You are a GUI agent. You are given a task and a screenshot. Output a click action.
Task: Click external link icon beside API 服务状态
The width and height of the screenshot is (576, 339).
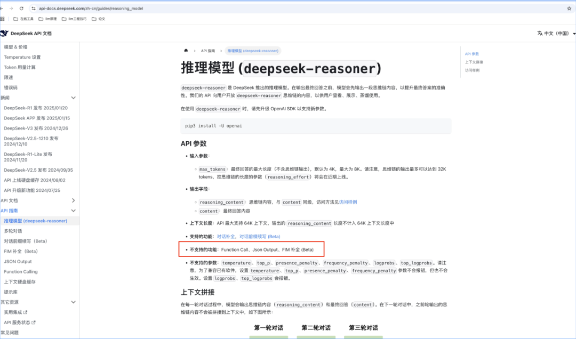point(34,322)
